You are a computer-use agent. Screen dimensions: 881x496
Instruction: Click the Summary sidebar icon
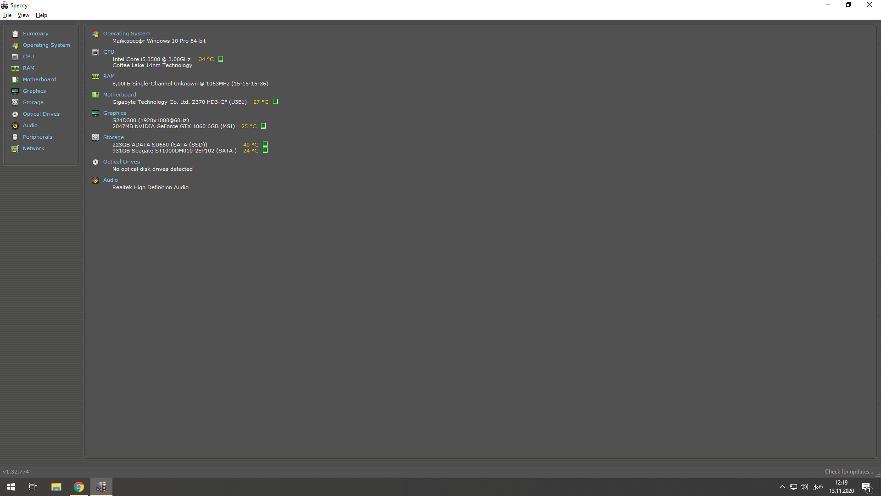click(x=15, y=34)
